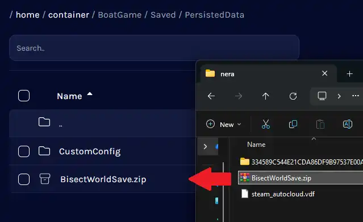Cut the selected file with scissors icon

pyautogui.click(x=265, y=124)
